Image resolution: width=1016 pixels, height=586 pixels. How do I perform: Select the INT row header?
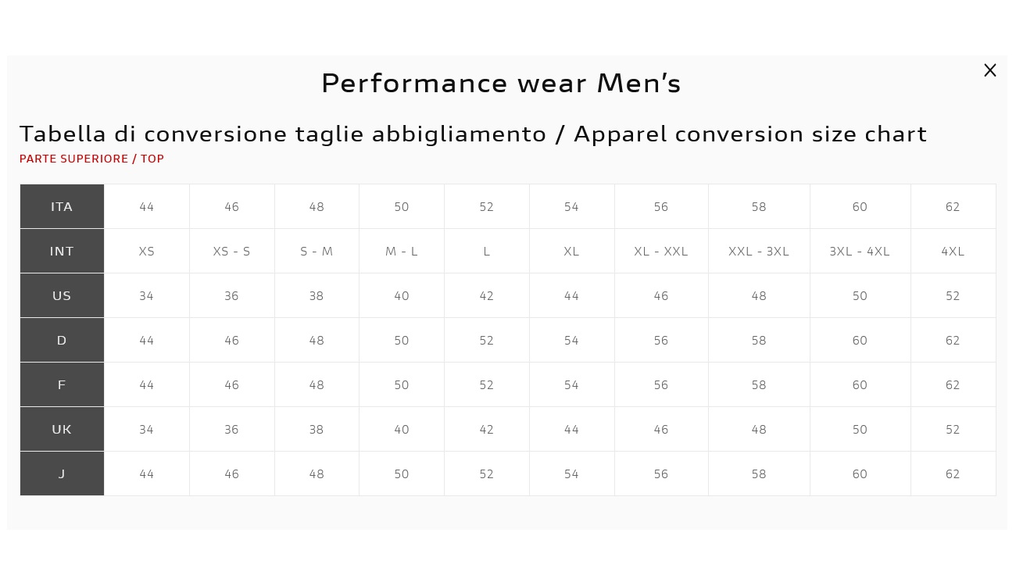(62, 251)
